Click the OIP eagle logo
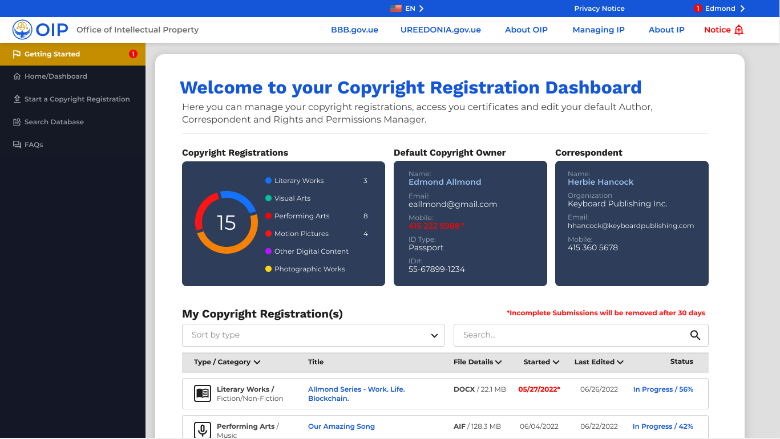Image resolution: width=780 pixels, height=439 pixels. click(x=22, y=30)
